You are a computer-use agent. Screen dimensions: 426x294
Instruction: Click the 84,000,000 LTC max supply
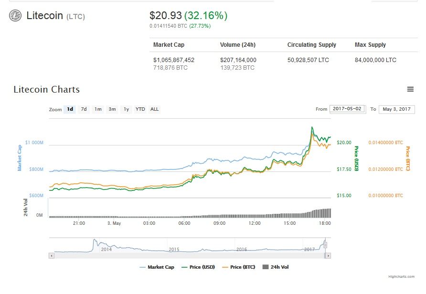coord(375,60)
